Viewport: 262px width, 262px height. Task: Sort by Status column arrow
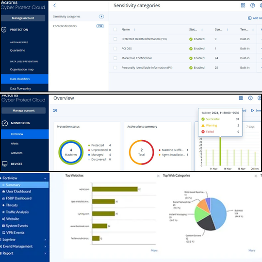[x=202, y=30]
